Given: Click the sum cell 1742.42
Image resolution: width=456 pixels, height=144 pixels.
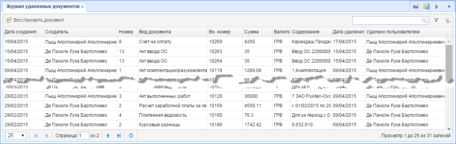Looking at the screenshot, I should [257, 124].
